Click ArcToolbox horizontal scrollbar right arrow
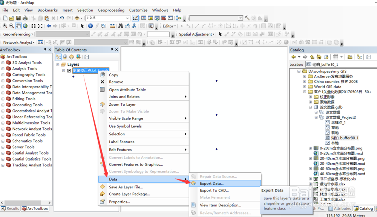Image resolution: width=377 pixels, height=217 pixels. coord(49,203)
